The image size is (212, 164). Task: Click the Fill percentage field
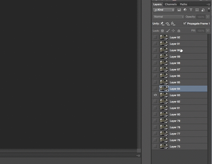pos(201,31)
